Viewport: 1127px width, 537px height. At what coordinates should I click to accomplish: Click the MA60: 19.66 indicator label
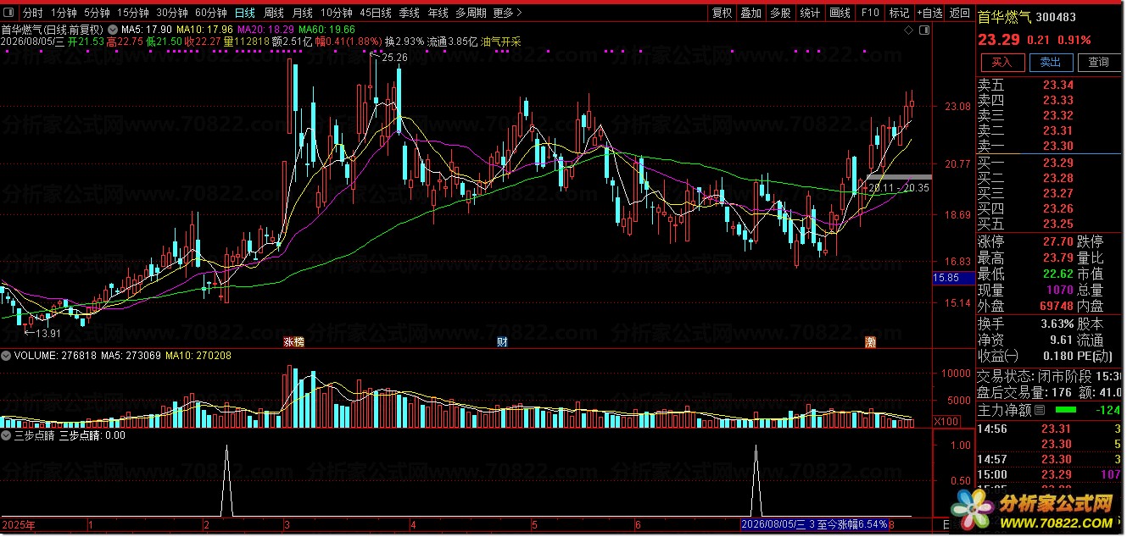pos(326,30)
